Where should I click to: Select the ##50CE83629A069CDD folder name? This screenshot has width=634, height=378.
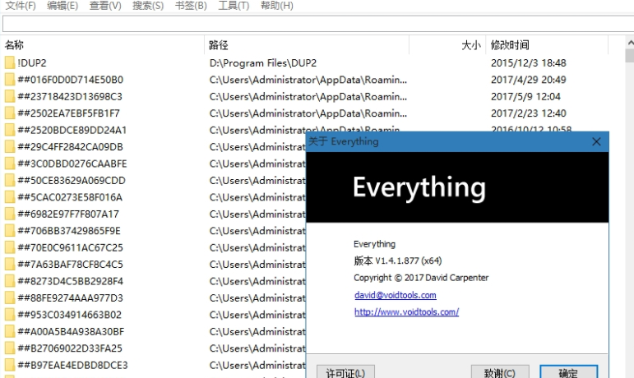[72, 181]
